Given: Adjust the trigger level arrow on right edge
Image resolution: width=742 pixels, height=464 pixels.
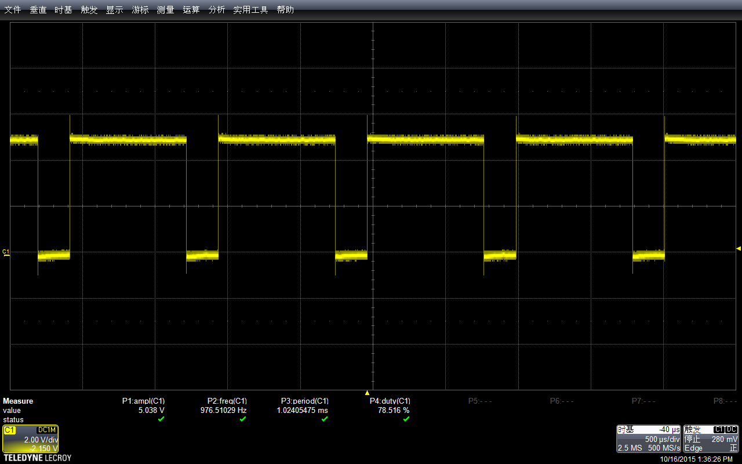Looking at the screenshot, I should (x=737, y=247).
